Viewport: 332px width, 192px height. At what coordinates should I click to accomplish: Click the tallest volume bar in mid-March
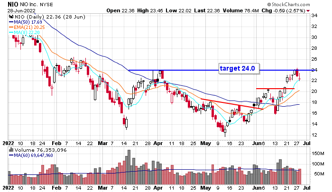tap(129, 167)
